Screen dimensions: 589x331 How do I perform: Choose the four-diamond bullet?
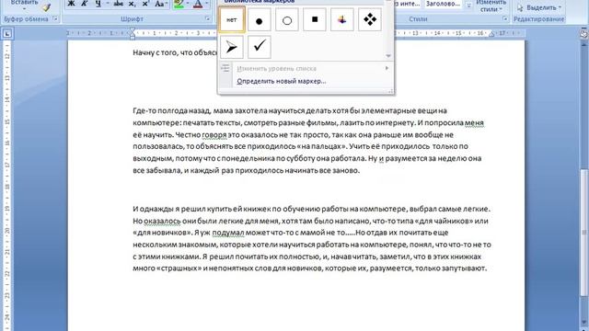tap(370, 19)
